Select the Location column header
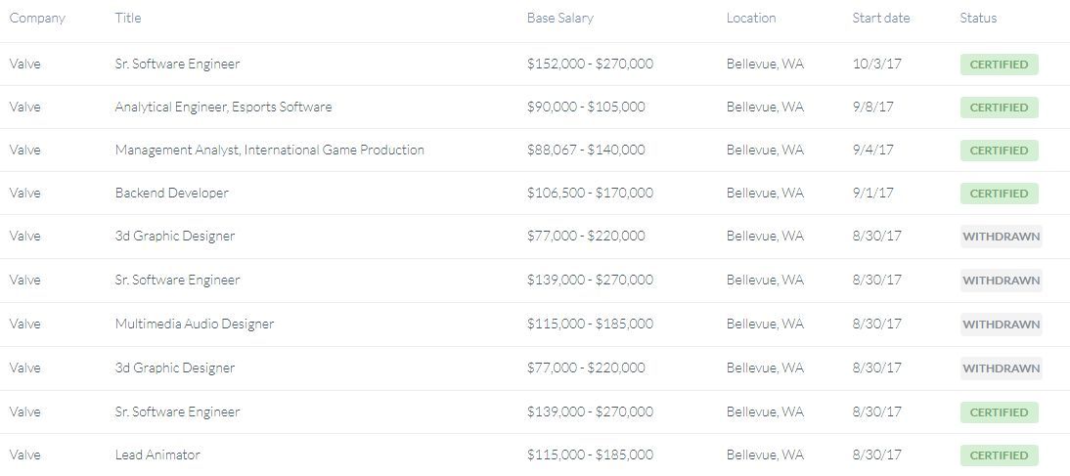The image size is (1070, 476). click(750, 18)
